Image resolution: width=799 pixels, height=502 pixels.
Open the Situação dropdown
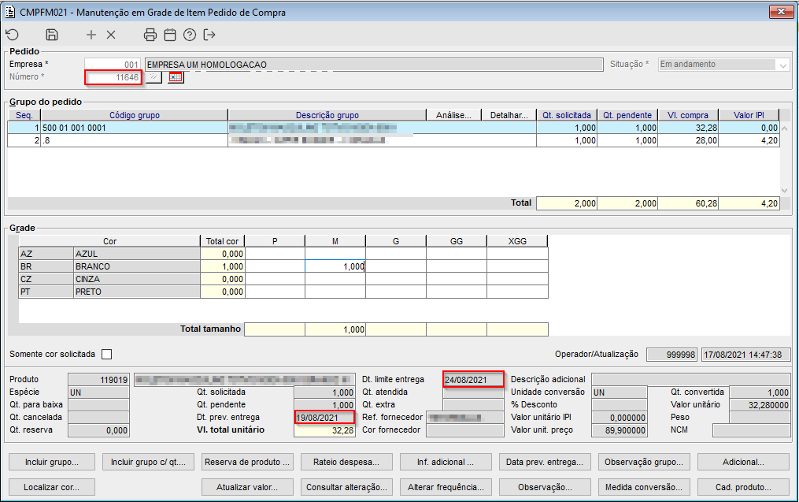pos(783,65)
